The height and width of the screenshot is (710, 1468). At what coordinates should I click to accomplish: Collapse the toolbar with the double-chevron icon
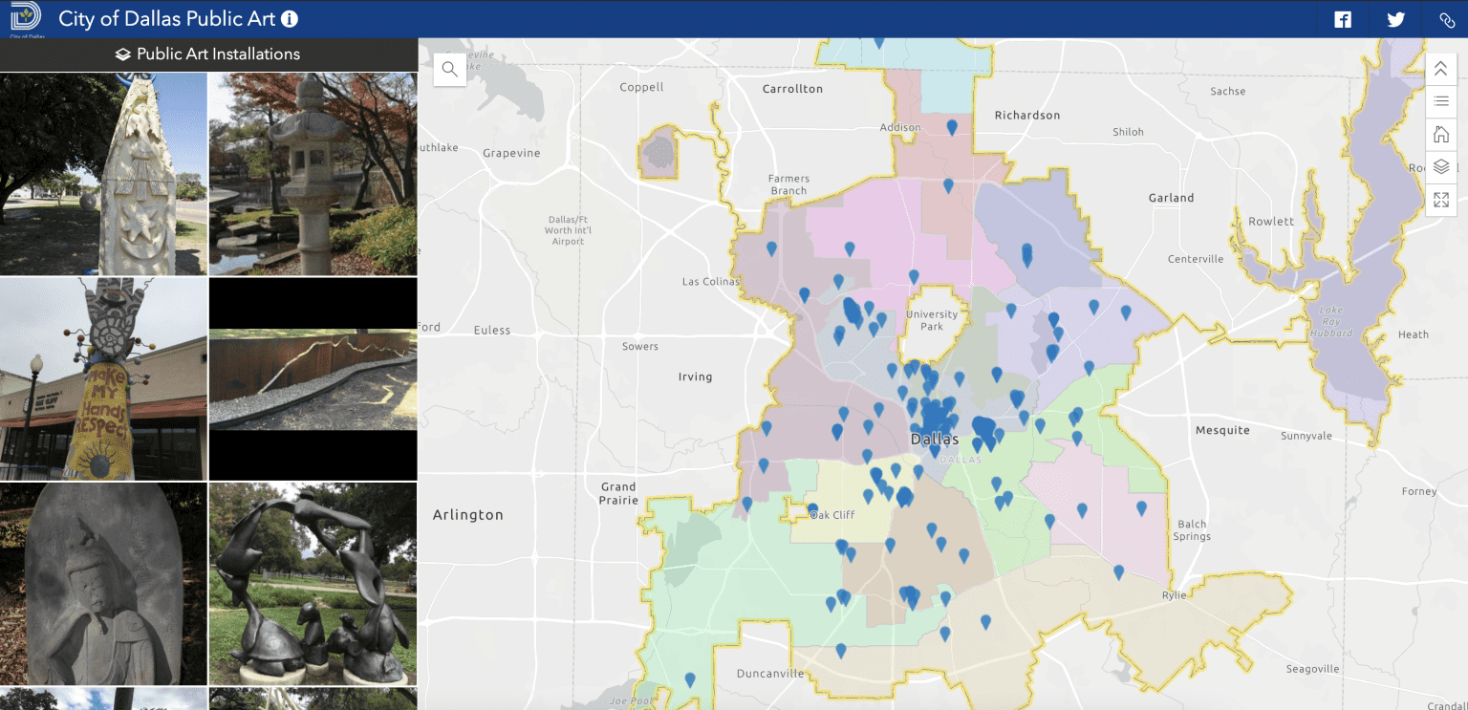(1440, 68)
